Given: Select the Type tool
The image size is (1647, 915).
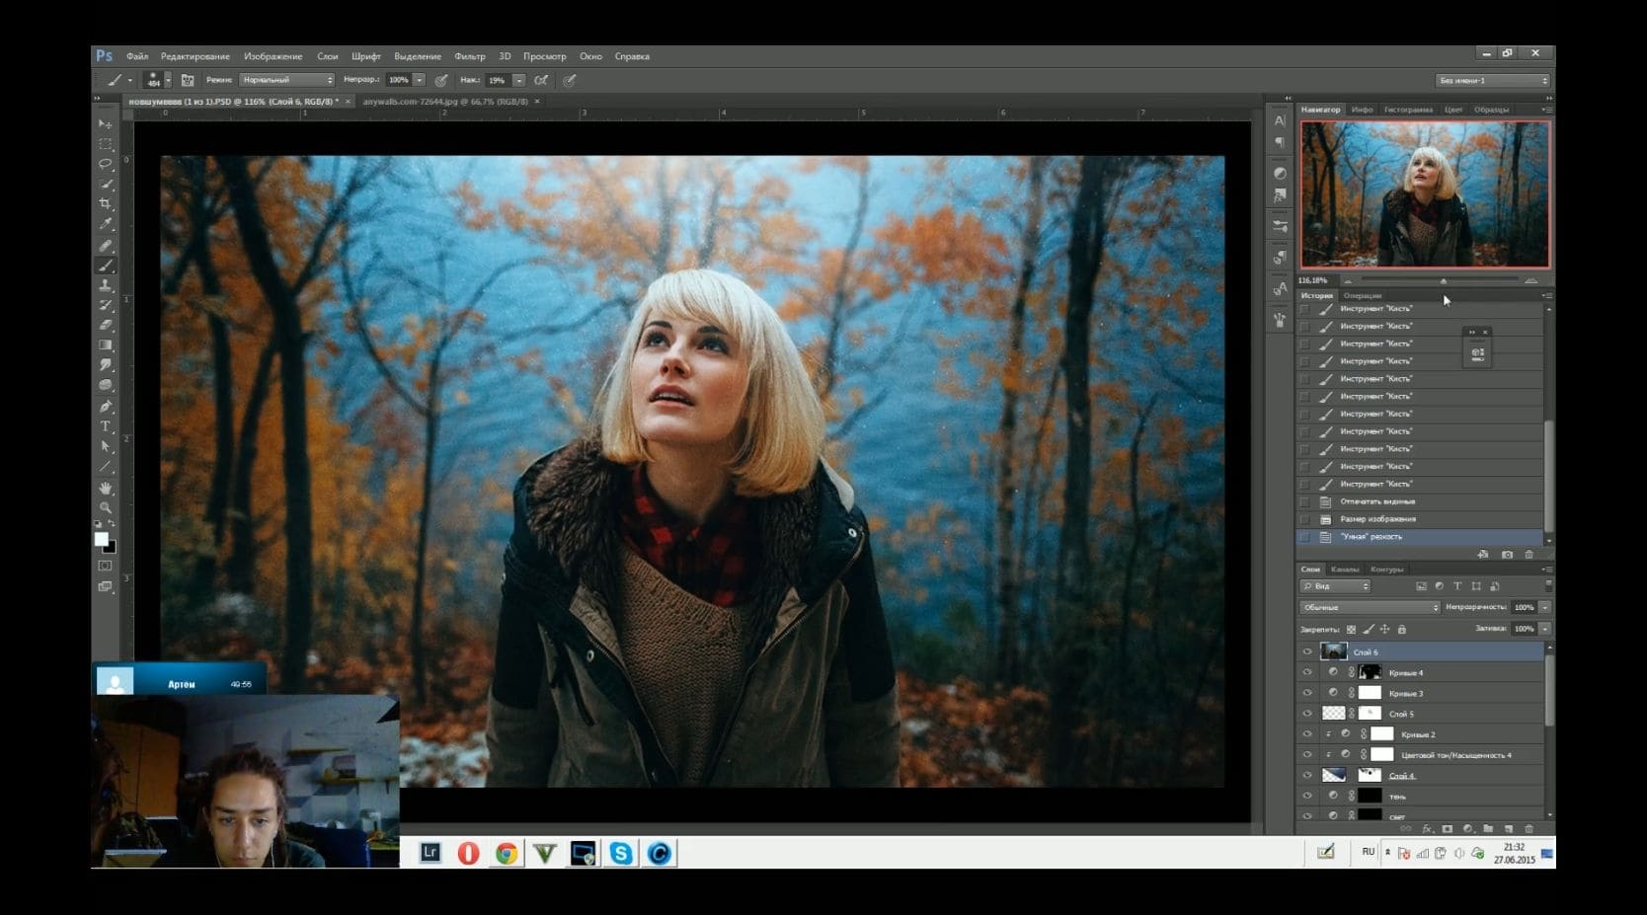Looking at the screenshot, I should 106,426.
